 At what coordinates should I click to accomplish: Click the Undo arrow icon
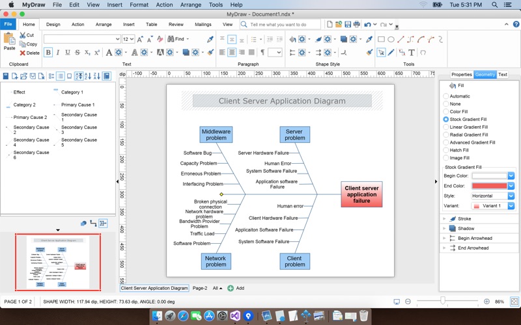point(367,25)
